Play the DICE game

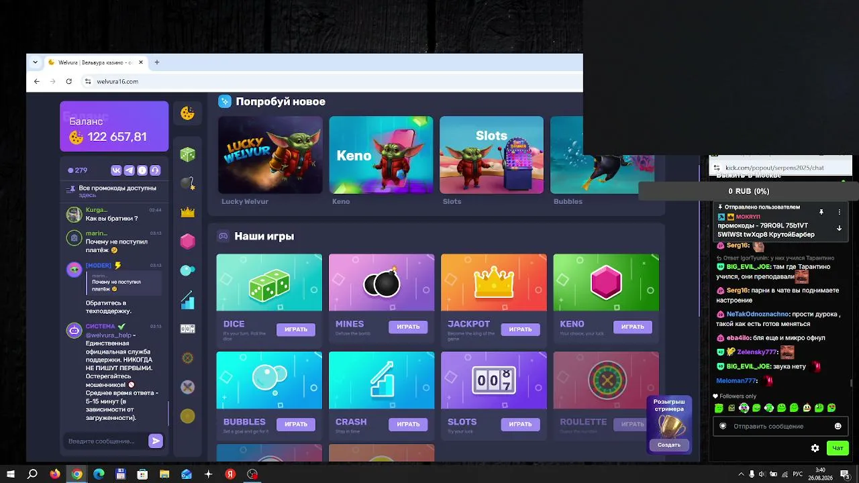click(296, 329)
